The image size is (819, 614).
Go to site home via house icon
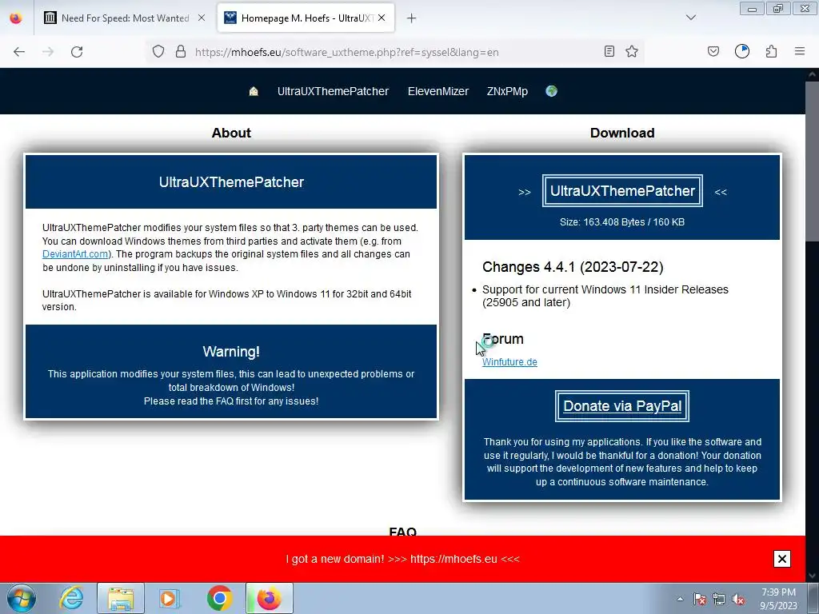pos(254,91)
